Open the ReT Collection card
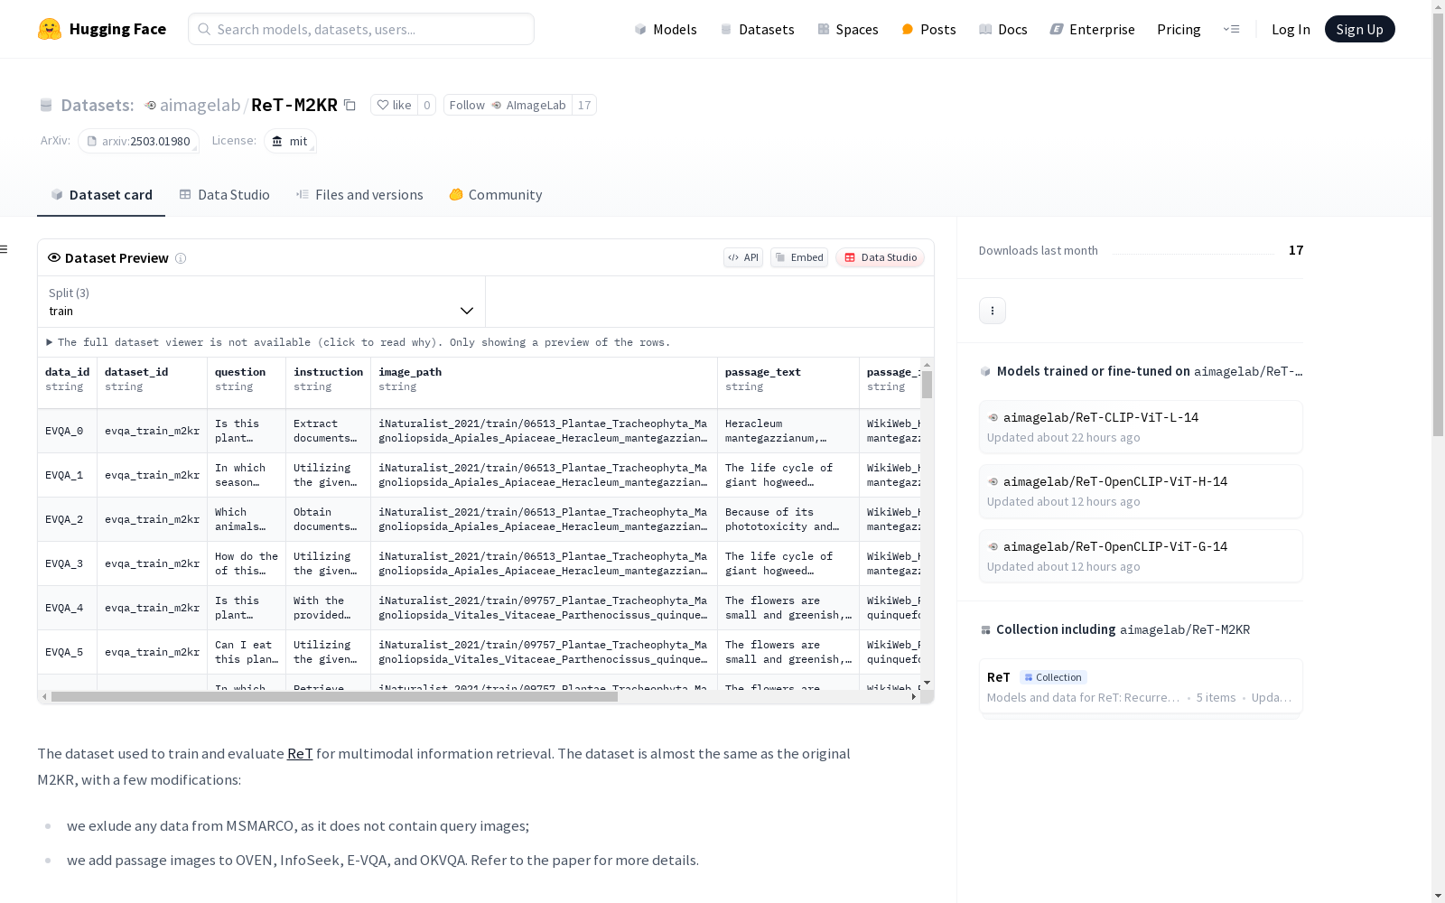Image resolution: width=1445 pixels, height=903 pixels. 1141,687
